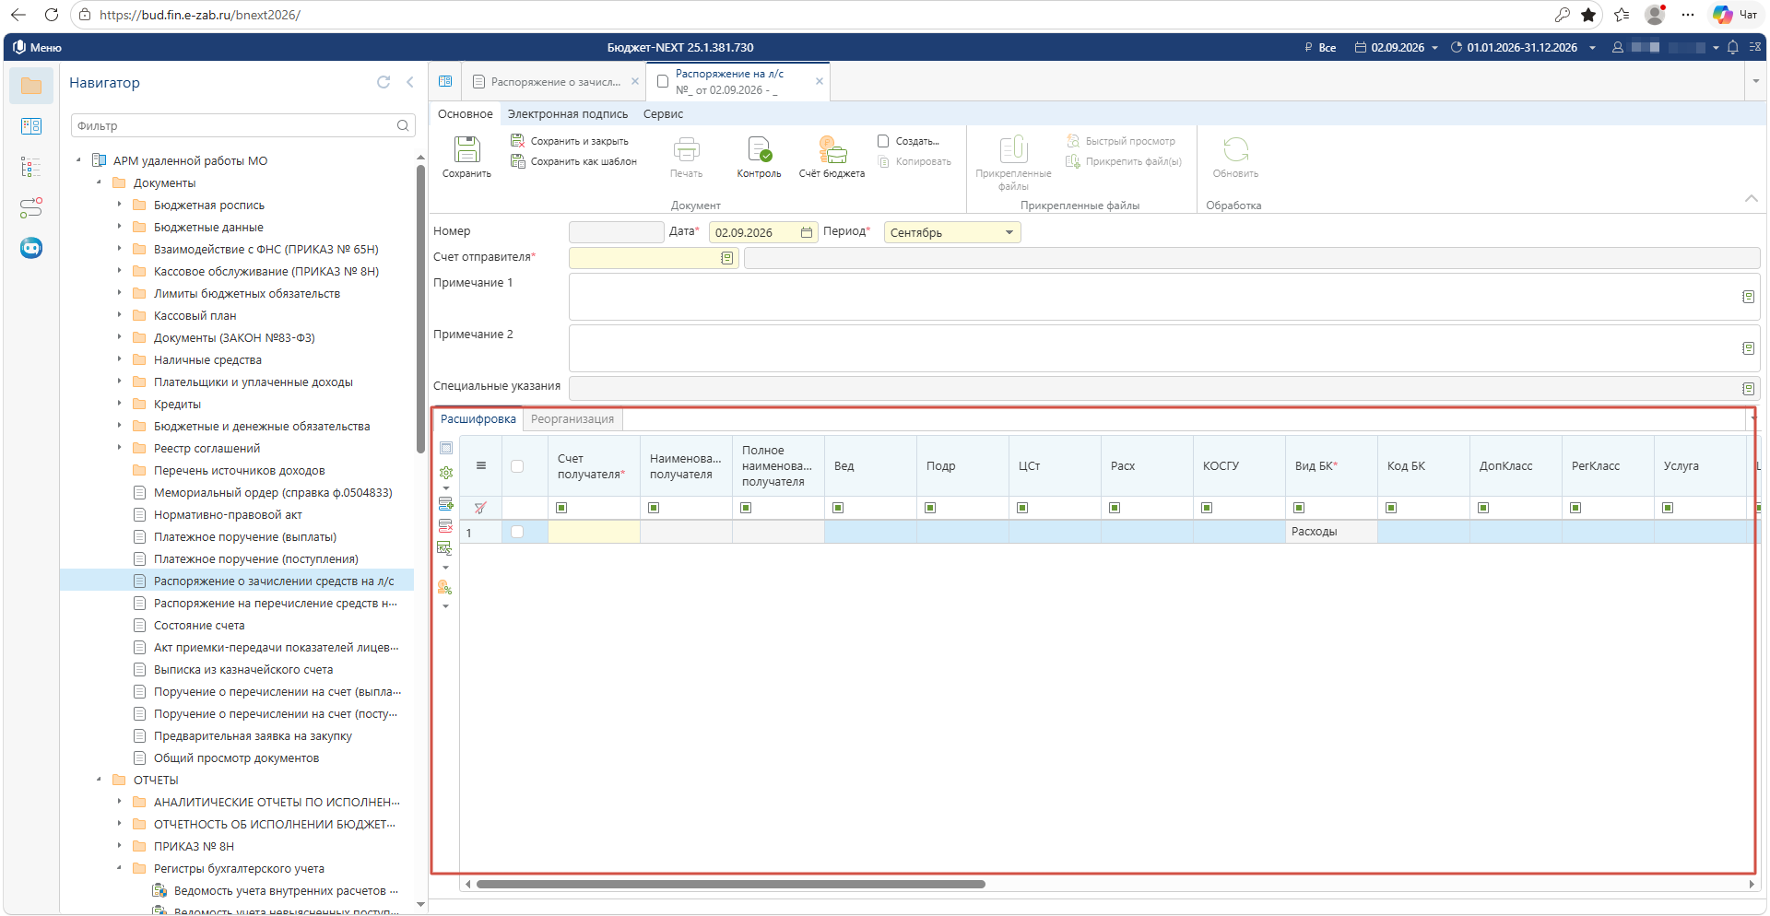Tick the checkbox in row 1

pyautogui.click(x=517, y=532)
